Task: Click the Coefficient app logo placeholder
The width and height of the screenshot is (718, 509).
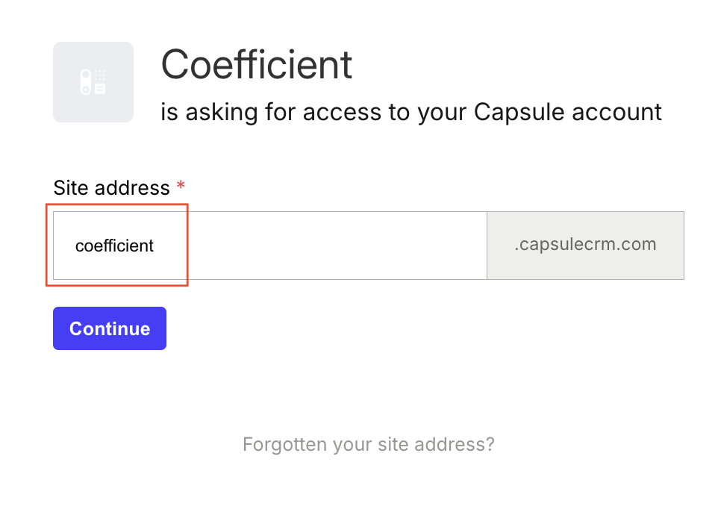Action: [x=93, y=82]
